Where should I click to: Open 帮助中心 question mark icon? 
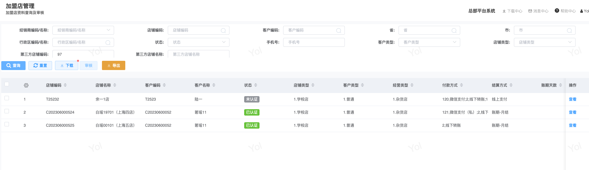[557, 11]
